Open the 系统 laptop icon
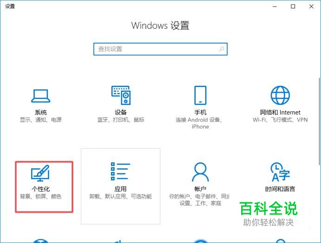Image resolution: width=321 pixels, height=243 pixels. (40, 96)
